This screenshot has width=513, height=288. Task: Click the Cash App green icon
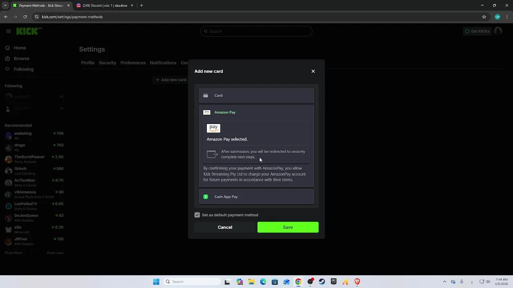(x=206, y=197)
